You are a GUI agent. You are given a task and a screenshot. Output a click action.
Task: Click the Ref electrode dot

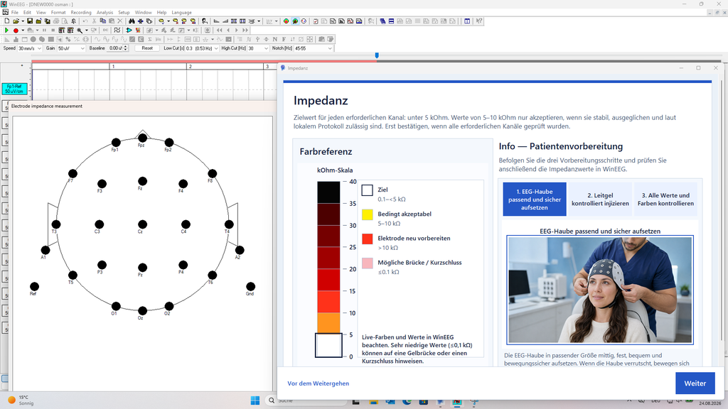[34, 287]
